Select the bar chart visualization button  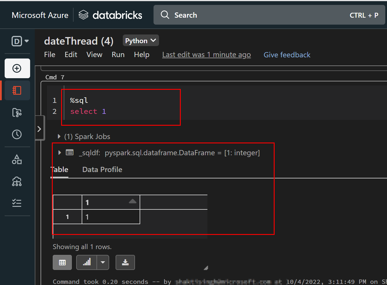[87, 262]
